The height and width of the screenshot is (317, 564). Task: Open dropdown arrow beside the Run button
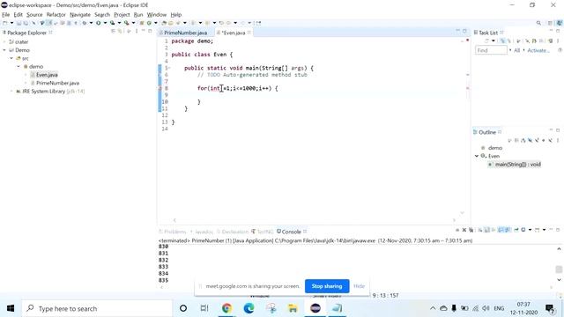tap(105, 23)
